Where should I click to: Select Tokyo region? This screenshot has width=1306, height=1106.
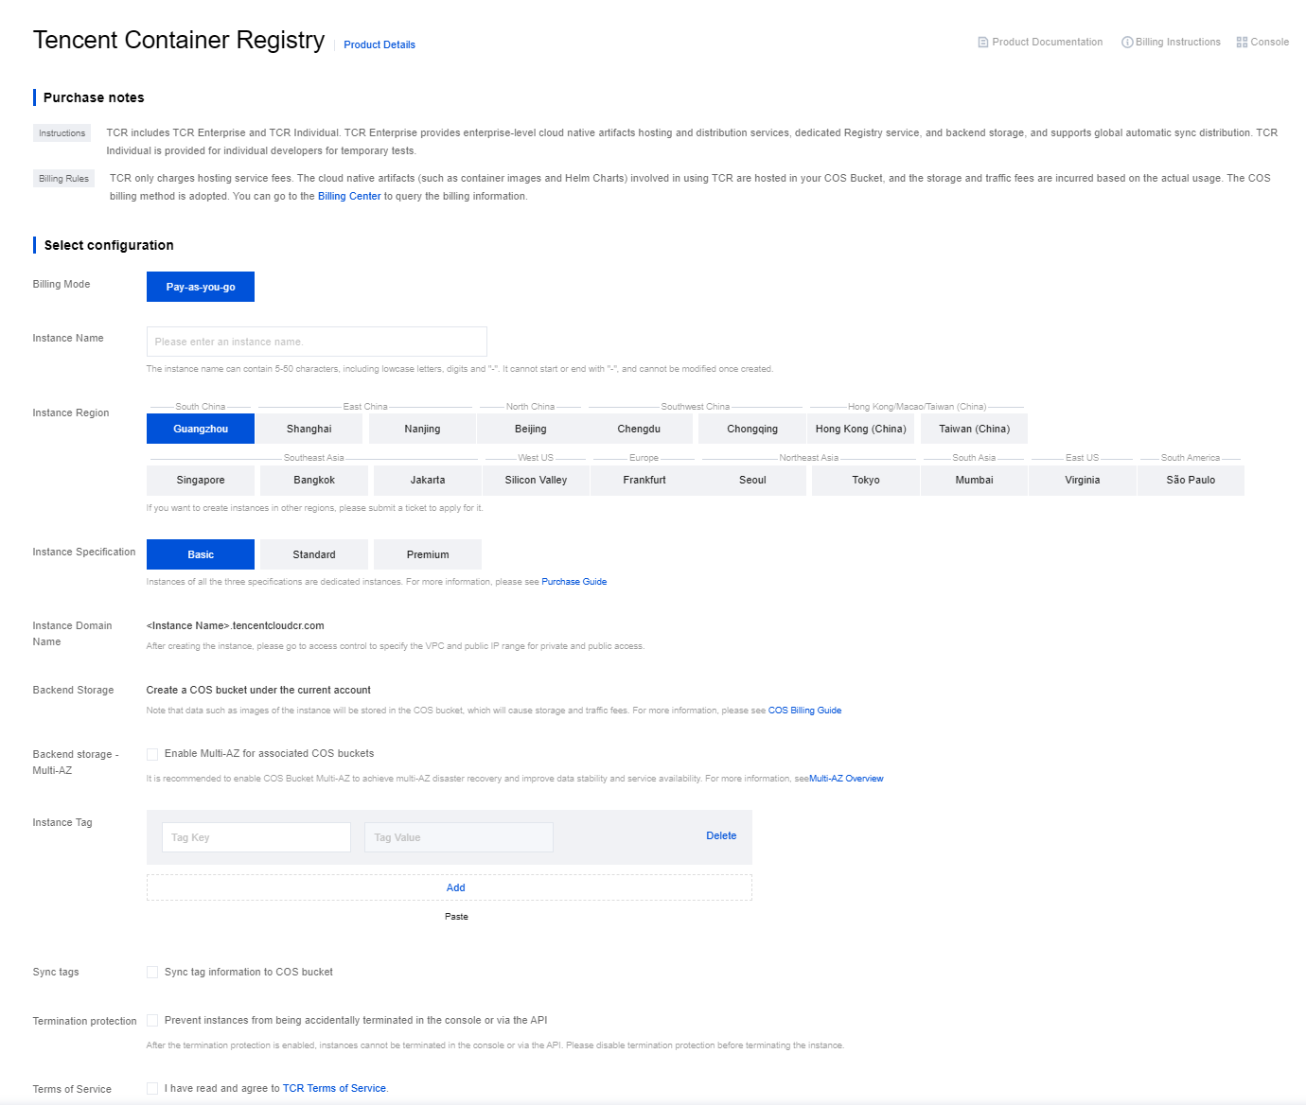point(866,480)
